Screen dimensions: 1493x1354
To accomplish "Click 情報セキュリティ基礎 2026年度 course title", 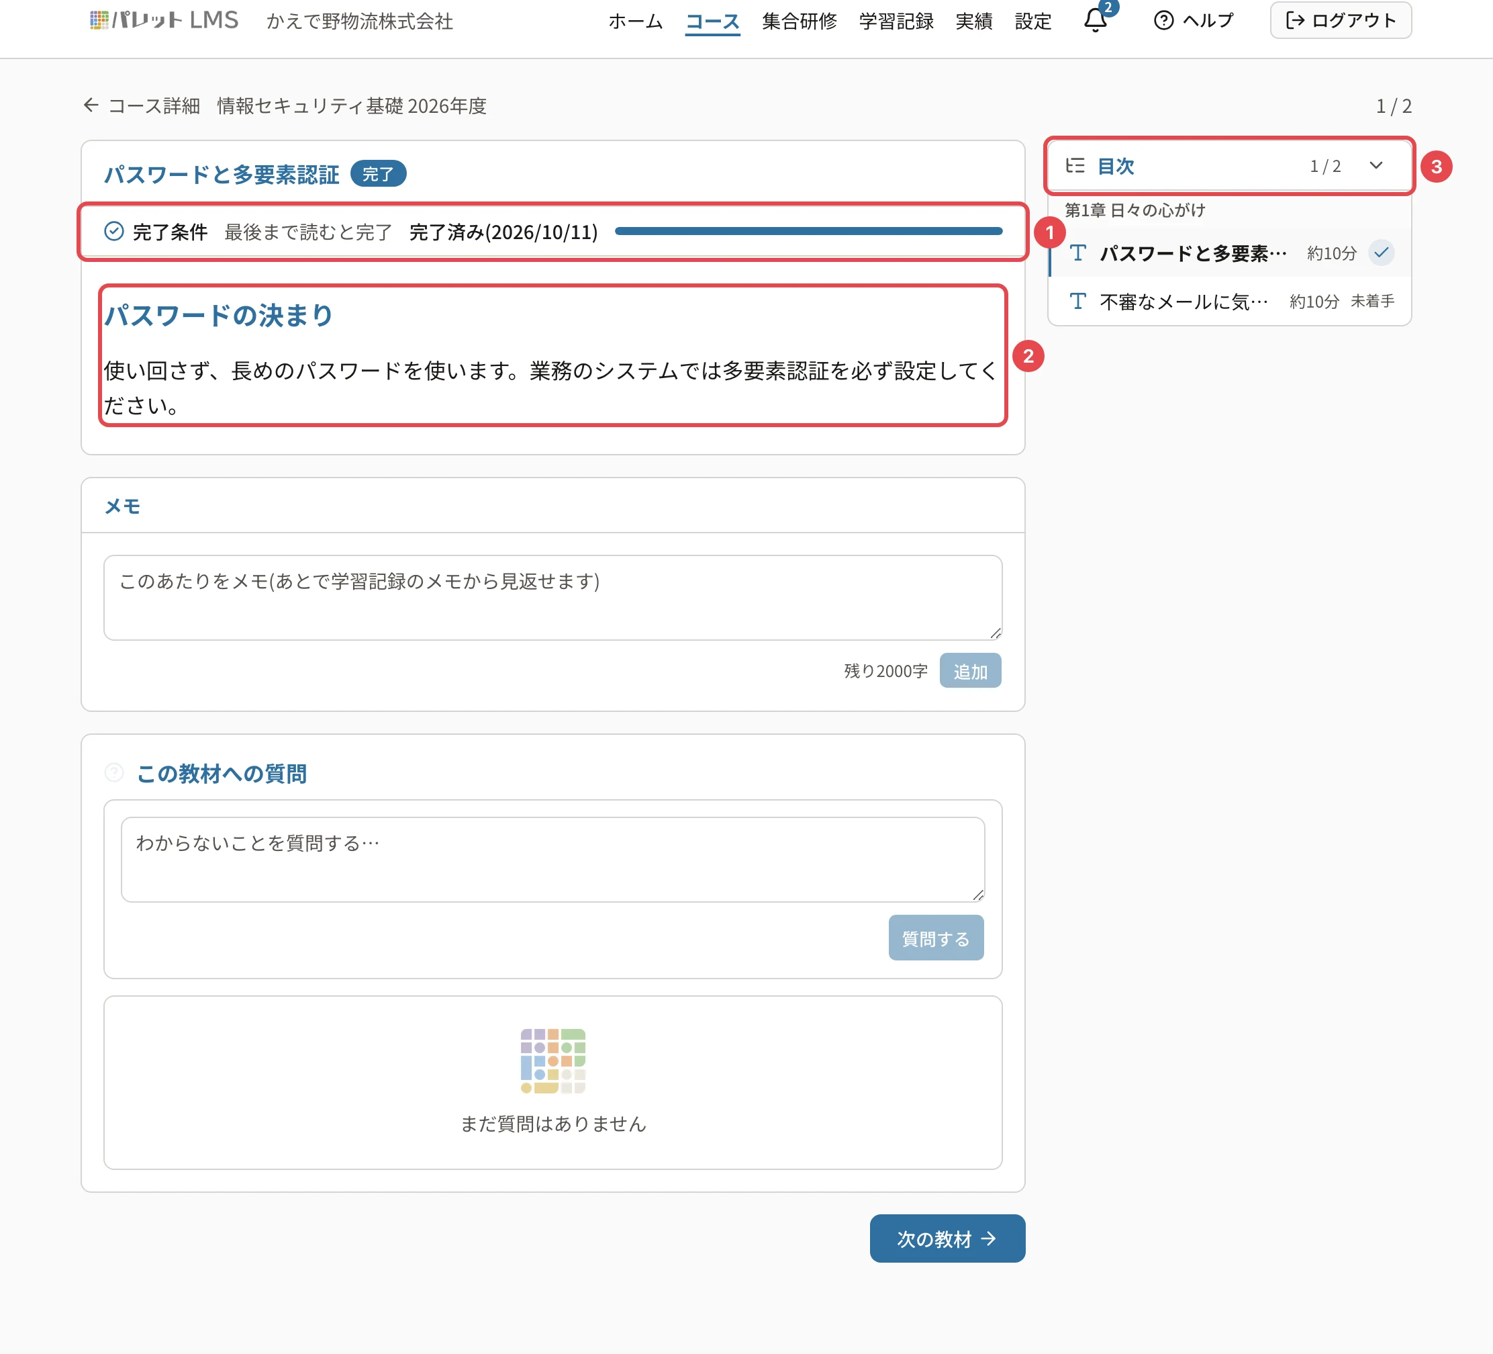I will [x=352, y=105].
